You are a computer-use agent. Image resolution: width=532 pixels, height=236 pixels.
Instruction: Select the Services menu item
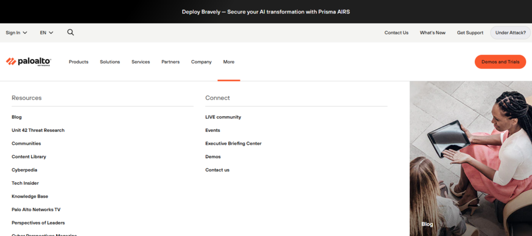(x=140, y=62)
